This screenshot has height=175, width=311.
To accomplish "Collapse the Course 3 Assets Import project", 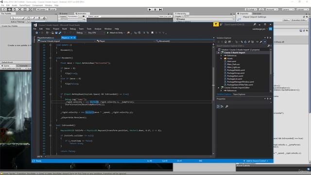I will pyautogui.click(x=219, y=52).
